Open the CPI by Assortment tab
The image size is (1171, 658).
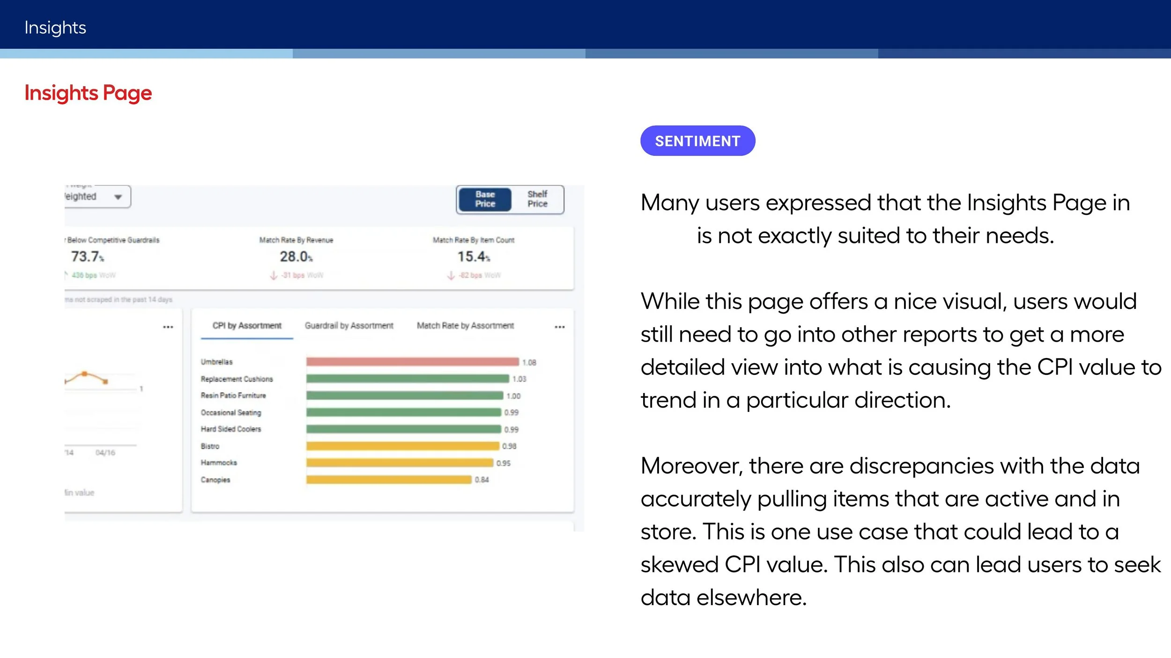click(247, 326)
